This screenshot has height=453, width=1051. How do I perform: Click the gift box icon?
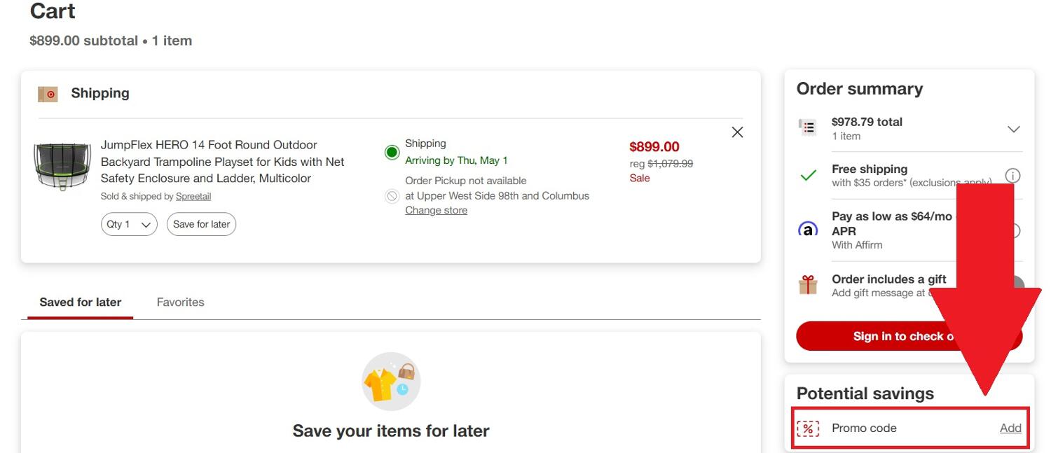point(808,285)
